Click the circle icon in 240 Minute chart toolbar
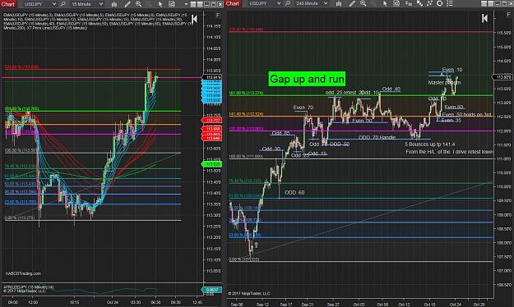Screen dimensions: 514x307 440,3
